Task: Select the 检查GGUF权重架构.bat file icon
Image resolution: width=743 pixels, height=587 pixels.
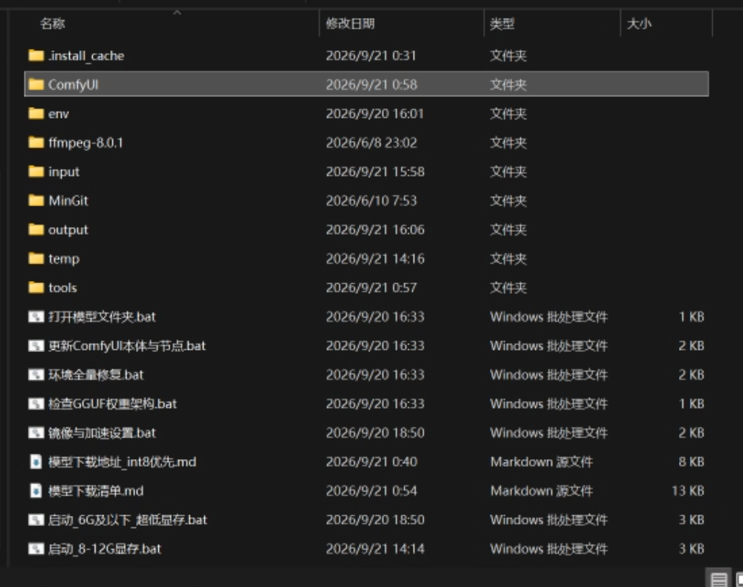Action: point(36,404)
